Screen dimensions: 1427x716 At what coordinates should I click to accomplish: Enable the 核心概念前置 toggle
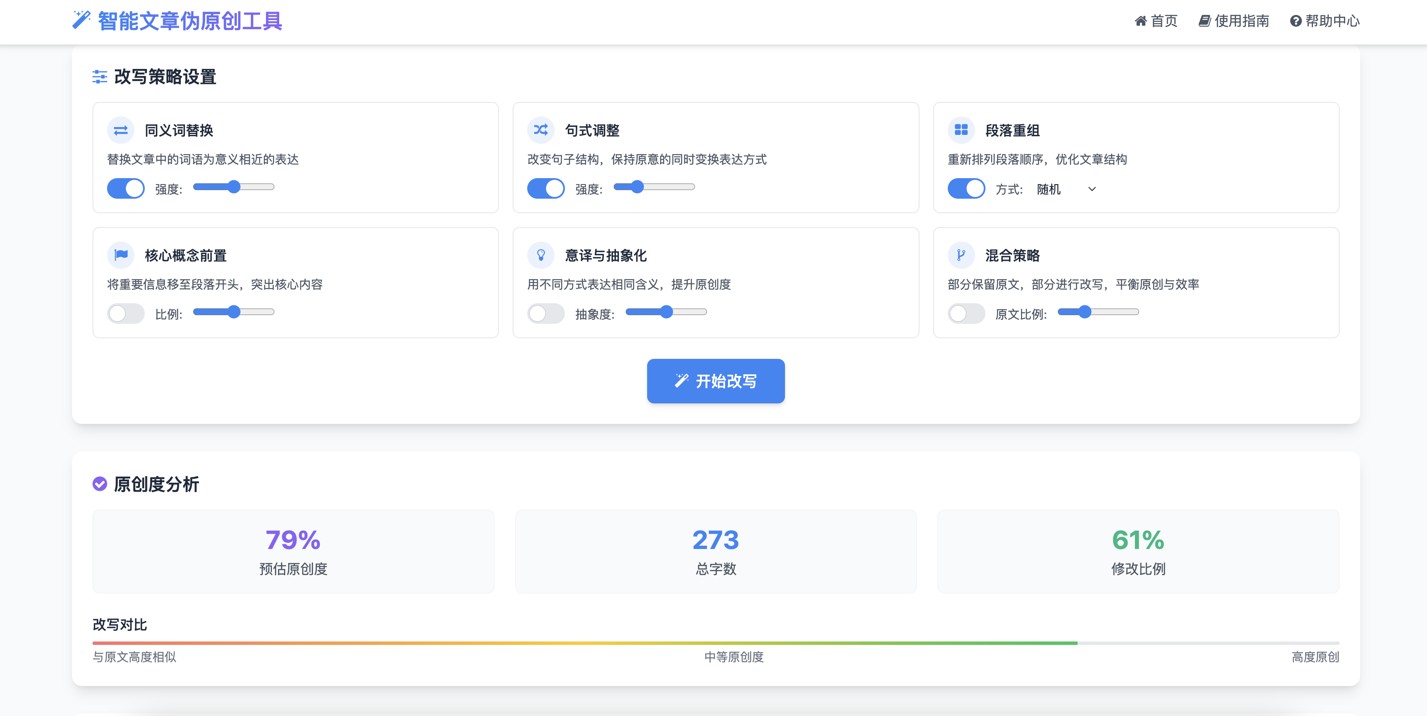point(126,314)
